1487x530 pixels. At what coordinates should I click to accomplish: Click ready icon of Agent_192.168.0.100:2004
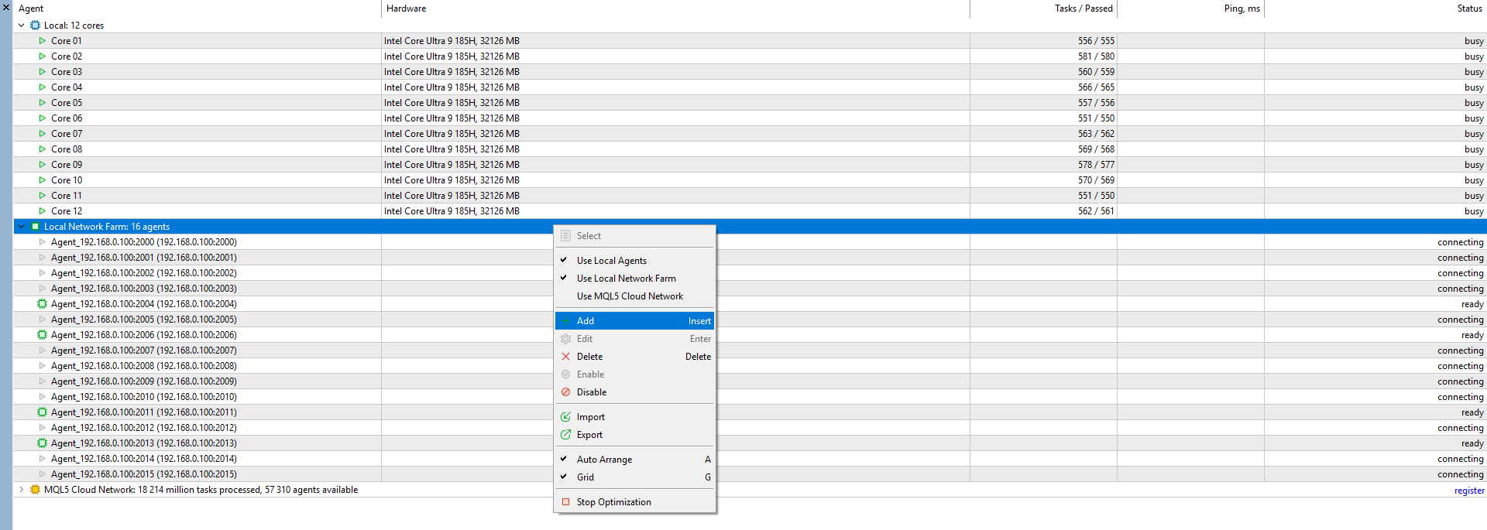[43, 304]
